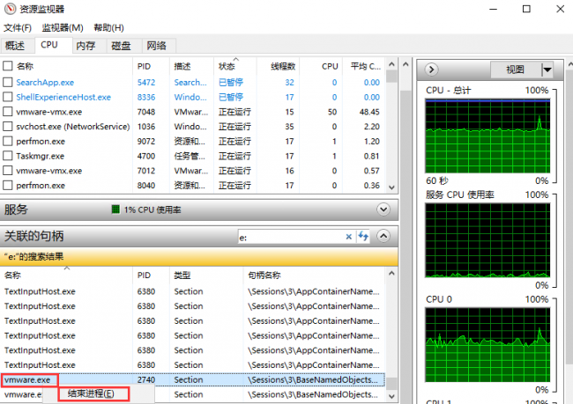The image size is (573, 404).
Task: Click the CPU 0 graph
Action: pyautogui.click(x=487, y=344)
